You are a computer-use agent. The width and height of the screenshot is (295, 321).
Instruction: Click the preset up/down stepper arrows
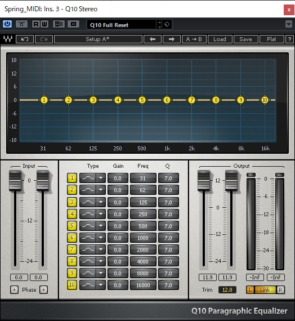(x=159, y=24)
